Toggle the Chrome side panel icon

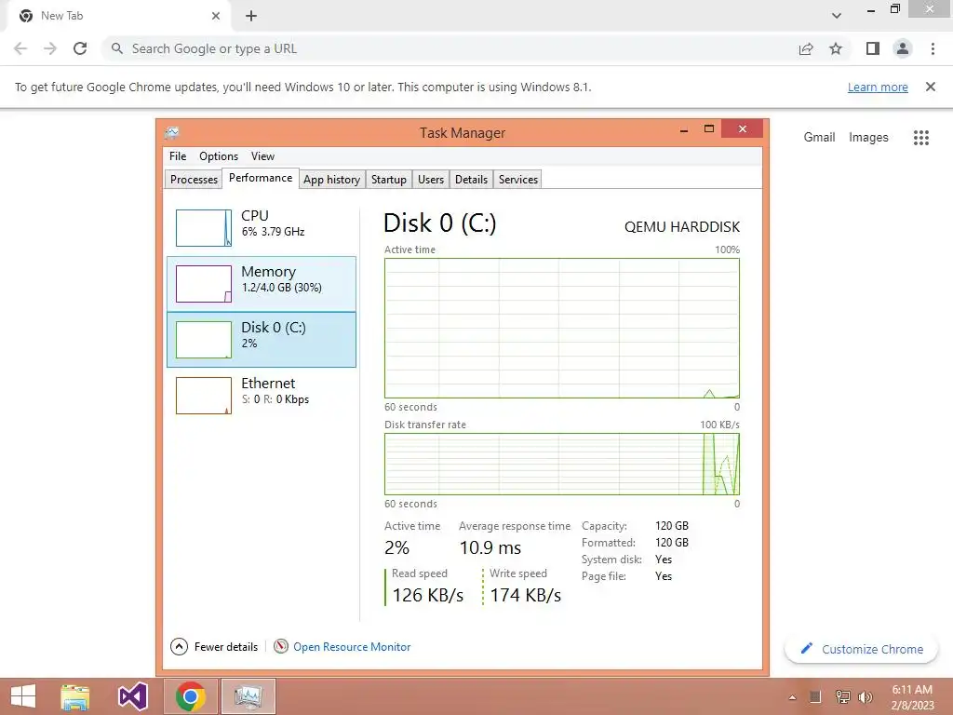click(873, 48)
